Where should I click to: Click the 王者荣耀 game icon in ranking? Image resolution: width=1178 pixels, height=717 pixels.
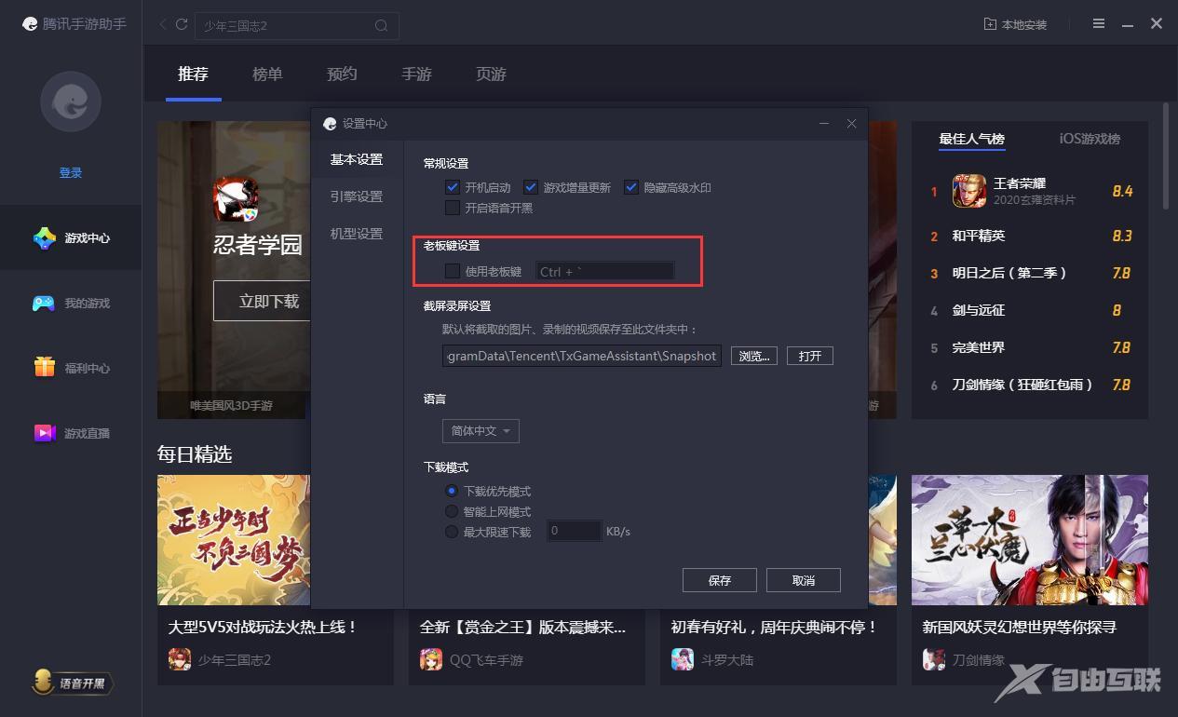(x=968, y=192)
